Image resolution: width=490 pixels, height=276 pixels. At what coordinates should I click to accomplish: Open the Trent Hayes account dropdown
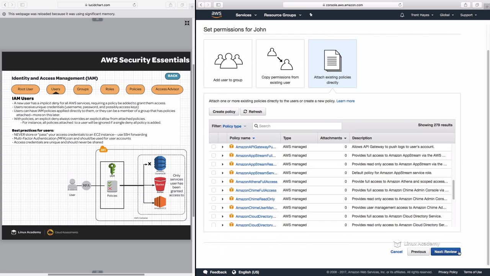(422, 15)
